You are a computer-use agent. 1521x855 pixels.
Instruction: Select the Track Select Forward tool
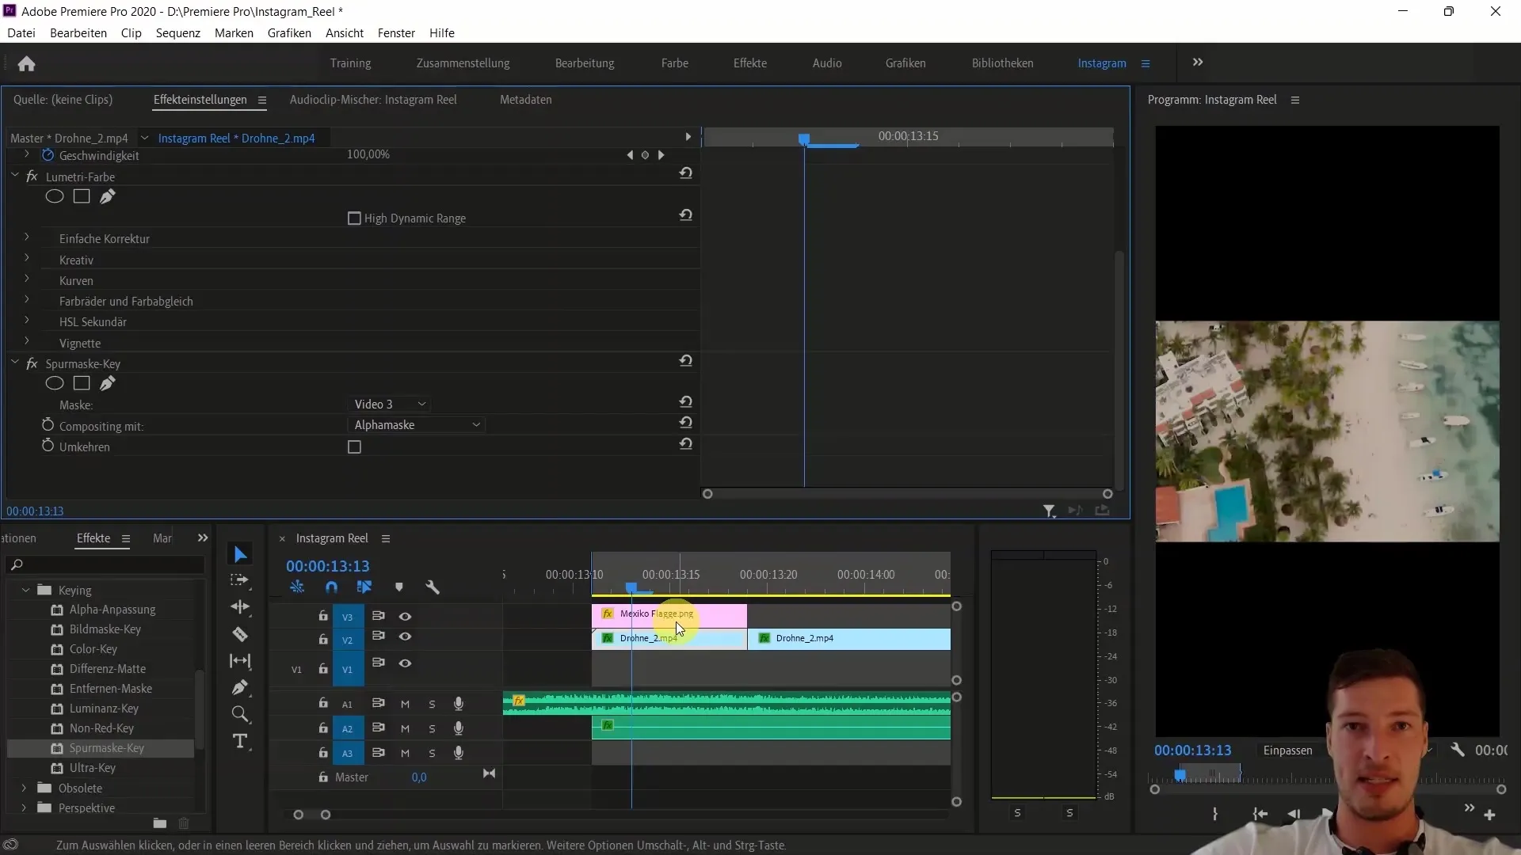pos(239,580)
